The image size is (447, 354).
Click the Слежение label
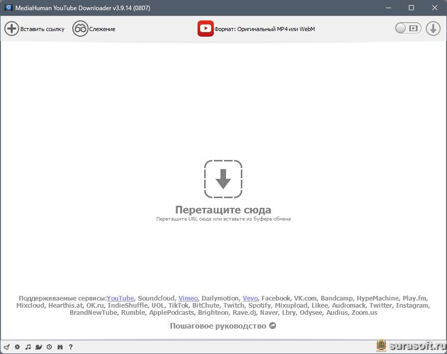point(102,29)
